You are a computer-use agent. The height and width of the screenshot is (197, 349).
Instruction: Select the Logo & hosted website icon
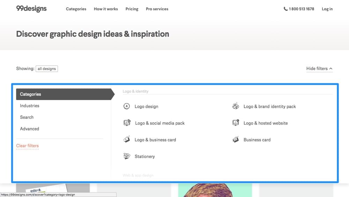tap(236, 123)
